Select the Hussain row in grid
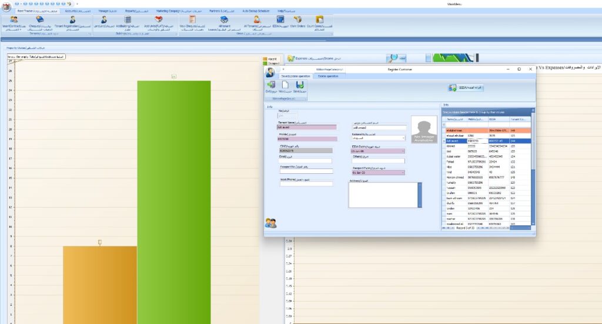This screenshot has width=602, height=324. 486,188
